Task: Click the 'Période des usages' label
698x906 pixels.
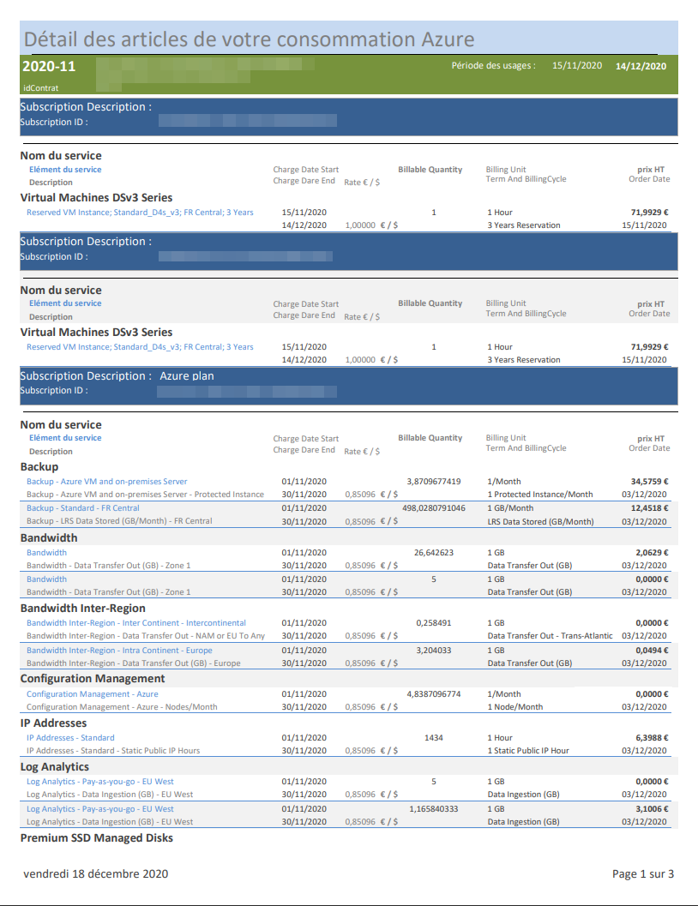Action: pyautogui.click(x=493, y=66)
